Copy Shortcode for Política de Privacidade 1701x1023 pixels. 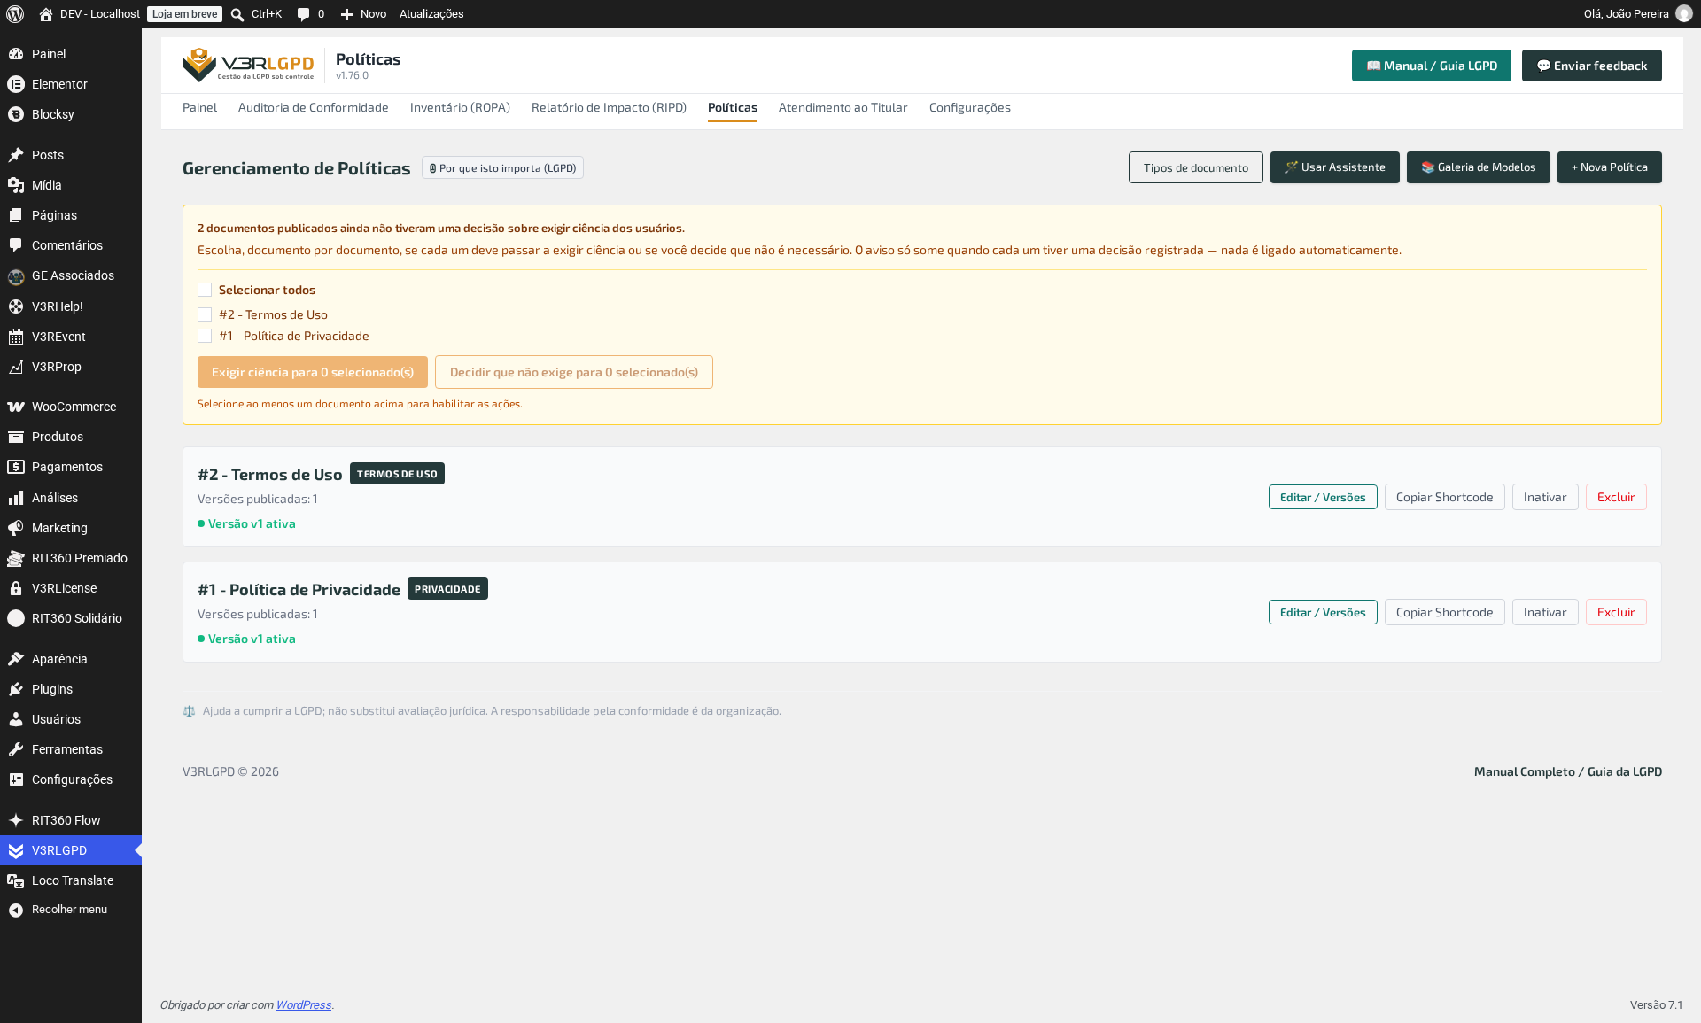1445,612
